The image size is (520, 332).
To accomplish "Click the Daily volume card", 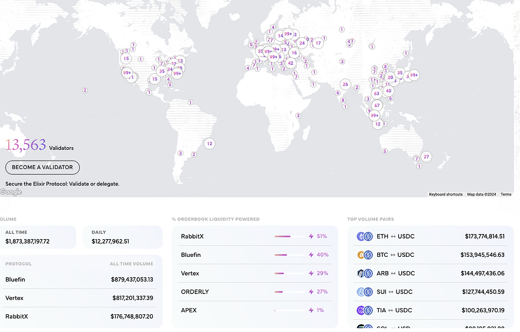I will click(122, 237).
